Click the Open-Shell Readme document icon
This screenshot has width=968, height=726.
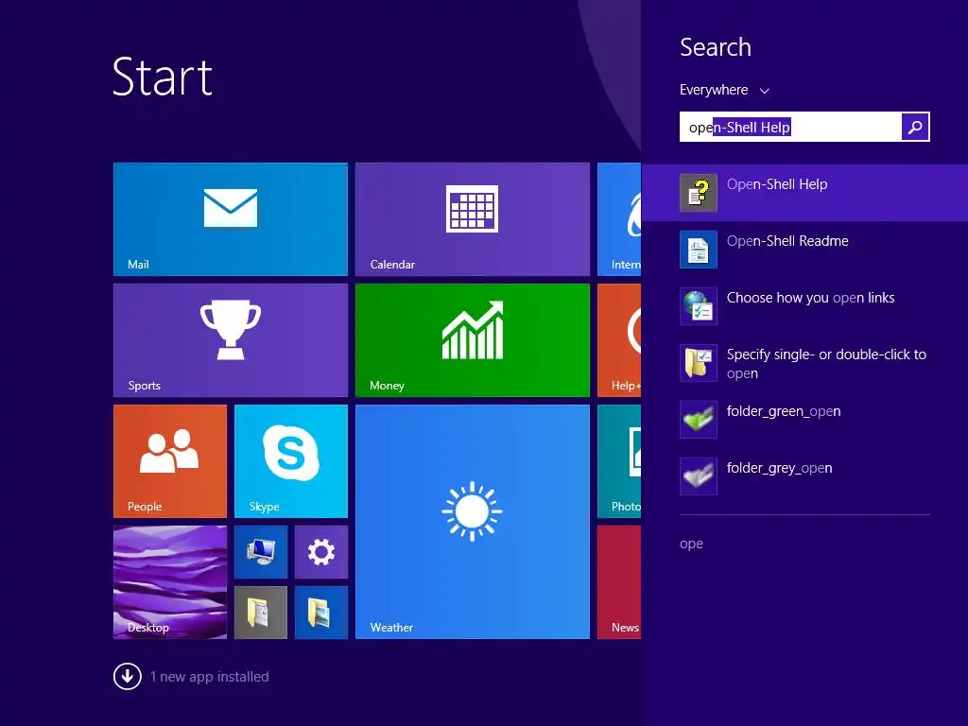coord(699,250)
